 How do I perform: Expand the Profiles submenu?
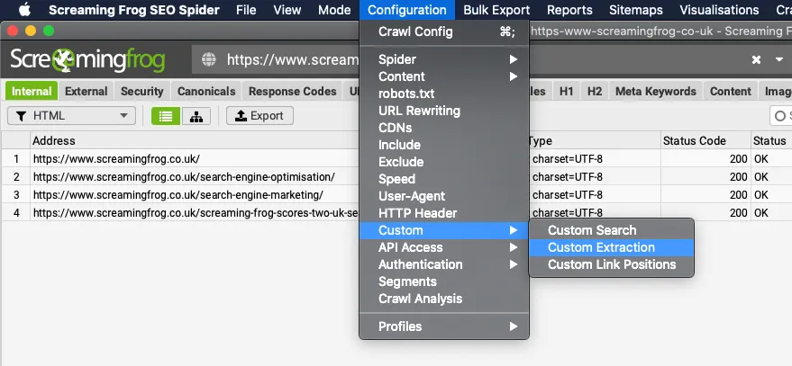pos(443,326)
